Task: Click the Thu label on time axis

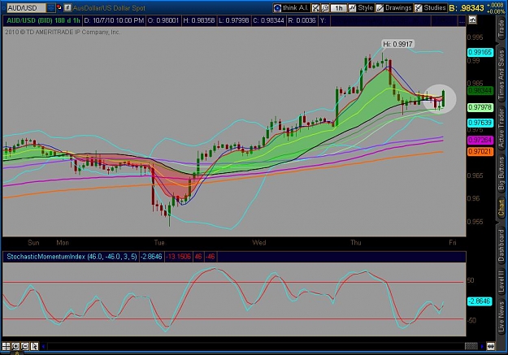Action: pos(356,243)
